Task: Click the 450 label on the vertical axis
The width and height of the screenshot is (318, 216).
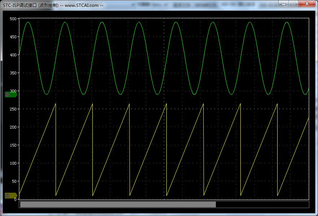Action: coord(13,37)
